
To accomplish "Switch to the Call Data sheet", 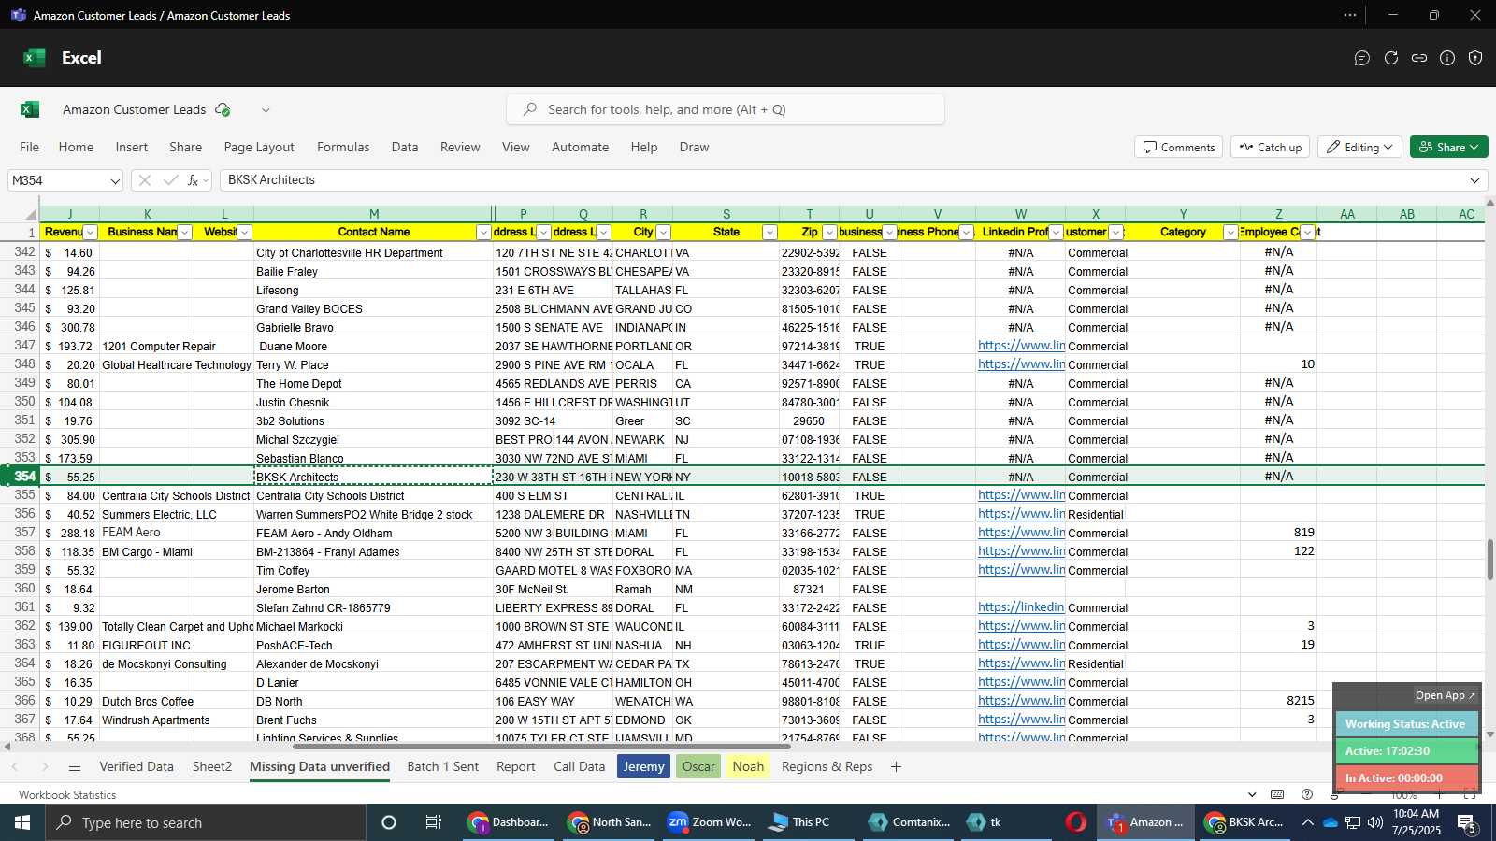I will (x=579, y=766).
